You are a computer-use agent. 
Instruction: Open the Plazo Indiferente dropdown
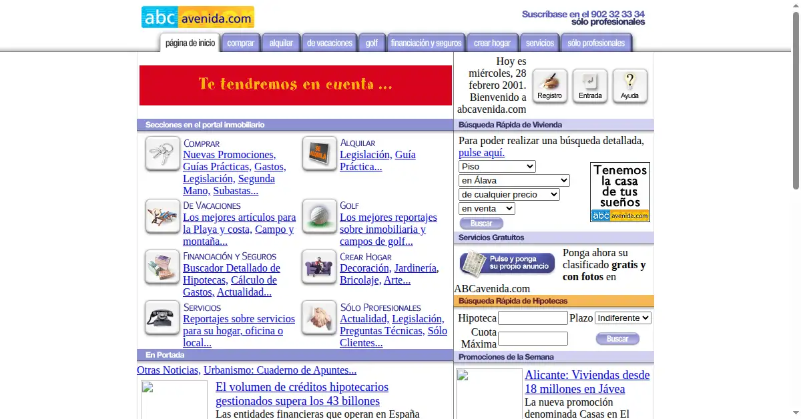pyautogui.click(x=623, y=318)
